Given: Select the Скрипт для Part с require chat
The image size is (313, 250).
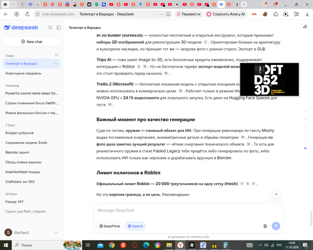Looking at the screenshot, I should click(x=32, y=211).
